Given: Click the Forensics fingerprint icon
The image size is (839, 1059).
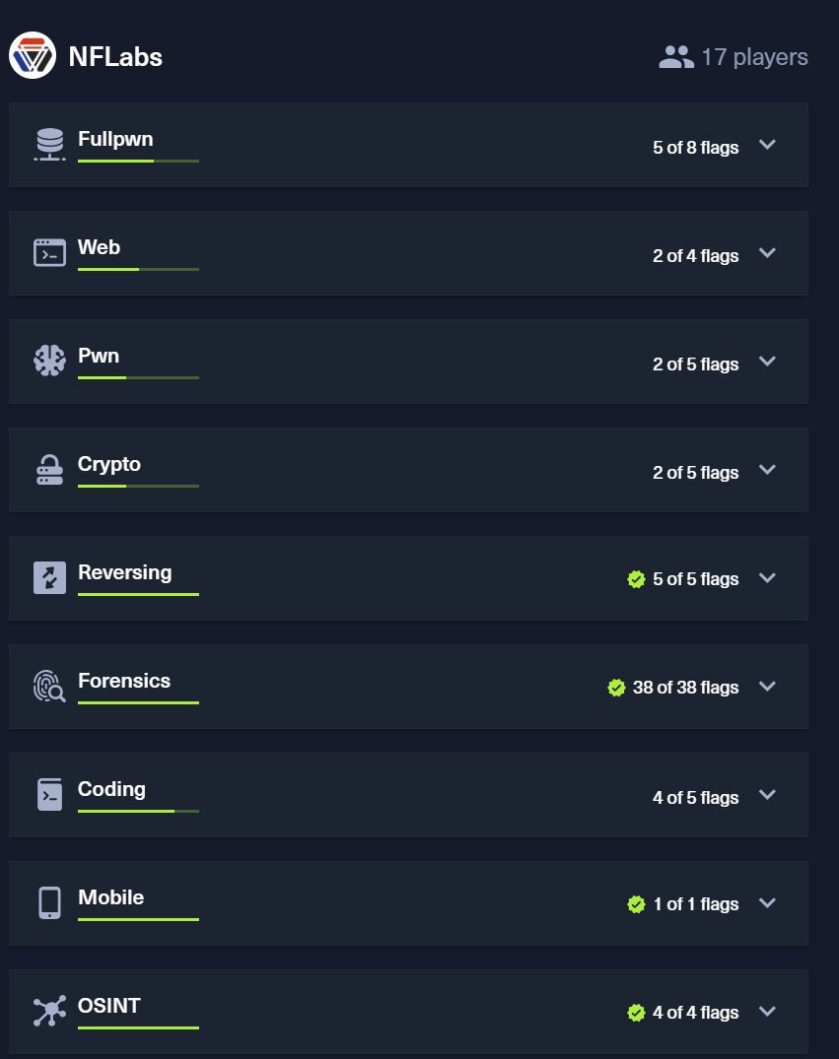Looking at the screenshot, I should pyautogui.click(x=49, y=686).
